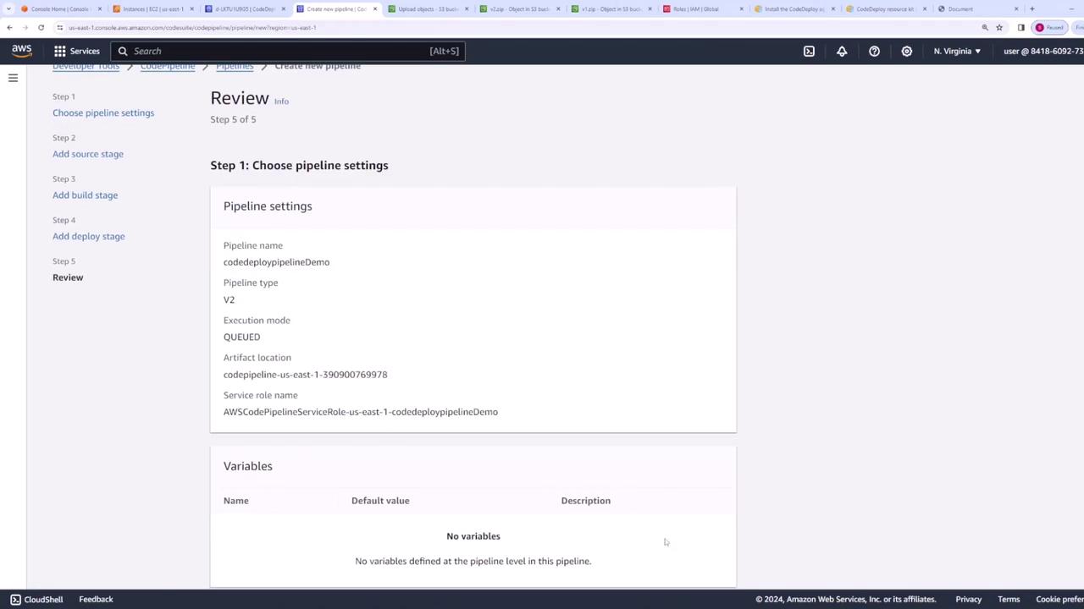The width and height of the screenshot is (1084, 609).
Task: Reload the page with browser refresh icon
Action: [41, 27]
